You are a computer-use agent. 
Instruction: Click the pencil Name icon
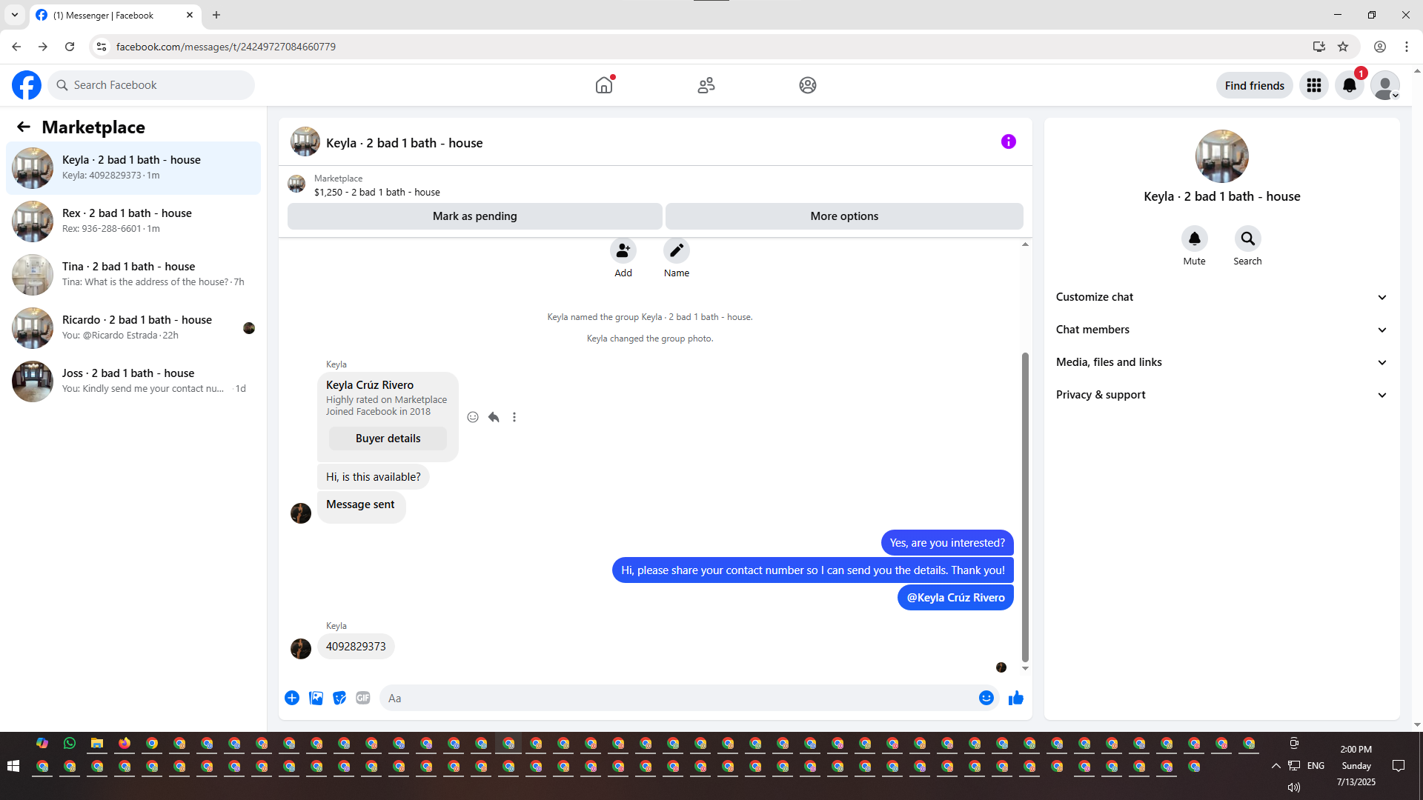(676, 250)
